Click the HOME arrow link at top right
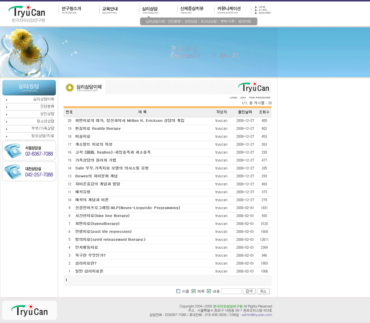 pyautogui.click(x=262, y=7)
